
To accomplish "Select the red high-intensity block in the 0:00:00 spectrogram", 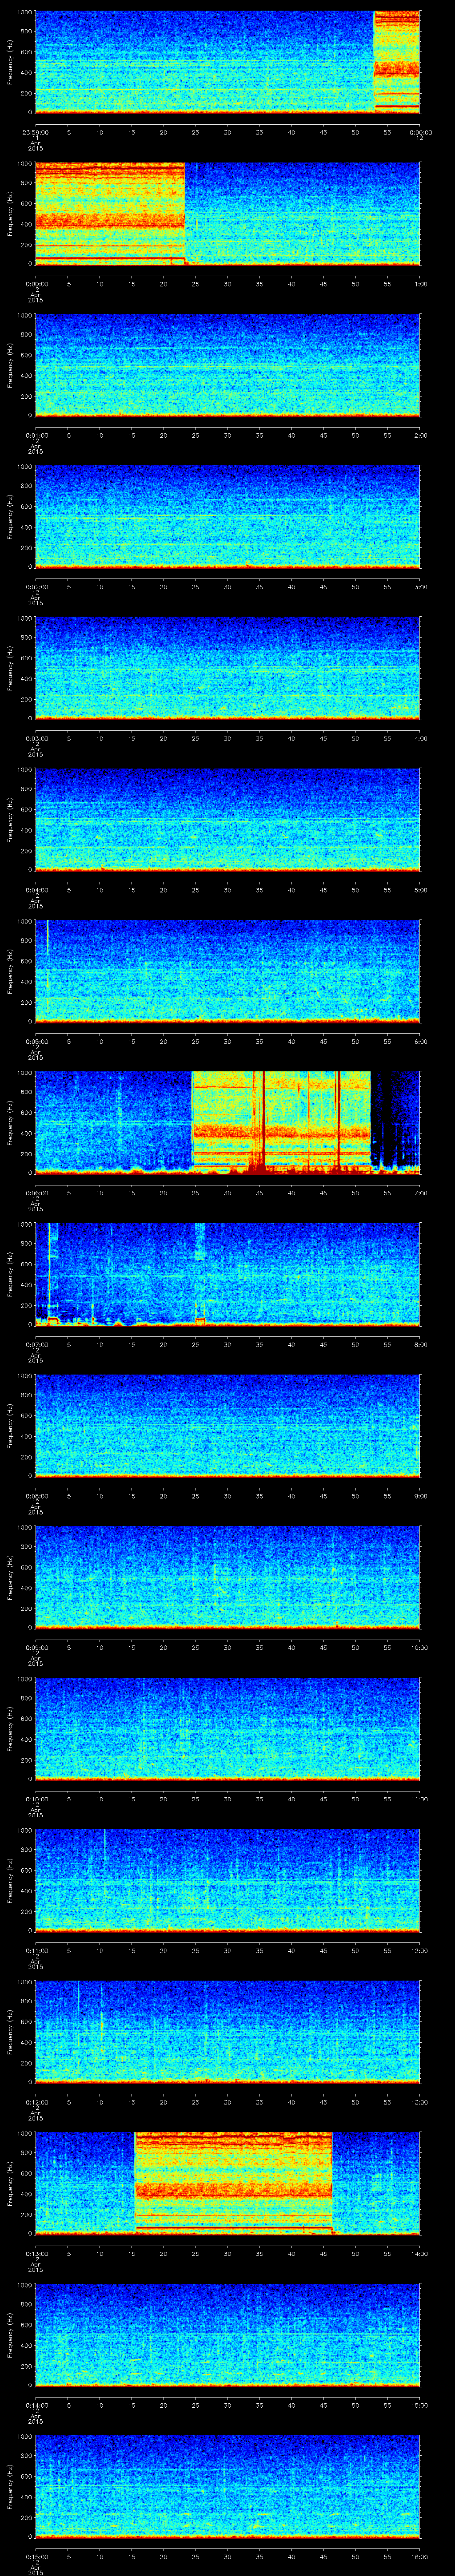I will (110, 213).
